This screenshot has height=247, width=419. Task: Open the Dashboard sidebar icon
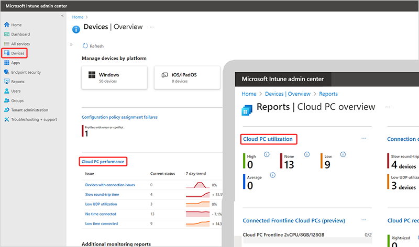tap(6, 35)
